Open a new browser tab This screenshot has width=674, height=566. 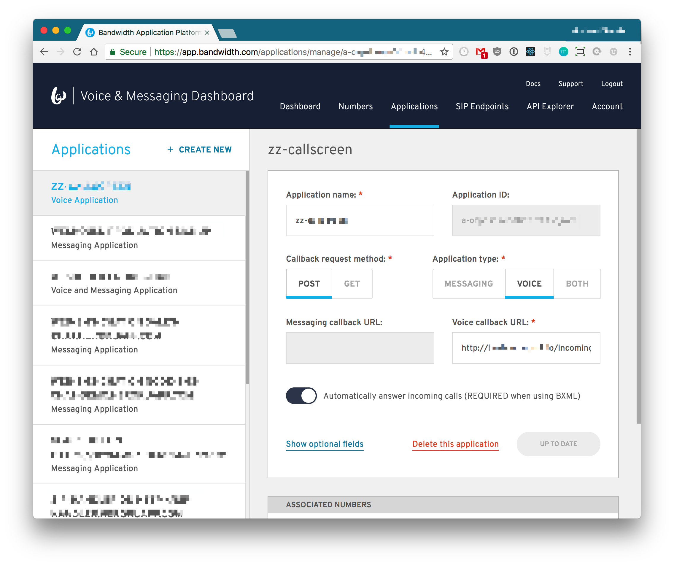click(227, 33)
